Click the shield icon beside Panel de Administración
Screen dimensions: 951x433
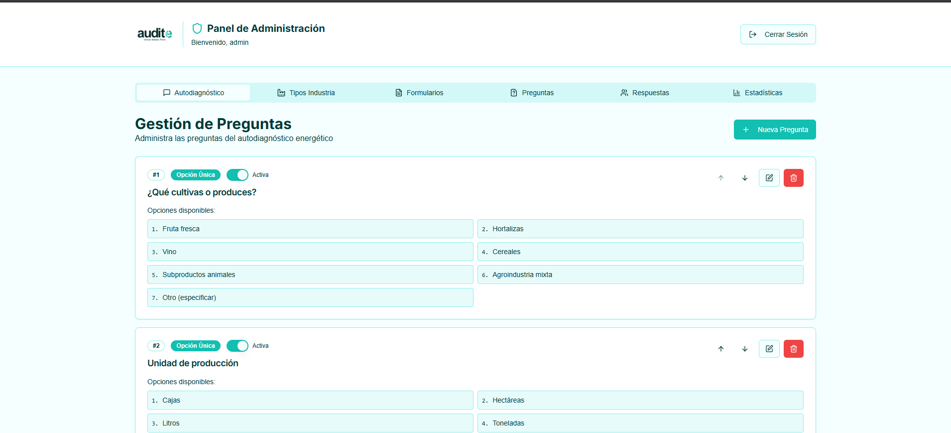(197, 28)
